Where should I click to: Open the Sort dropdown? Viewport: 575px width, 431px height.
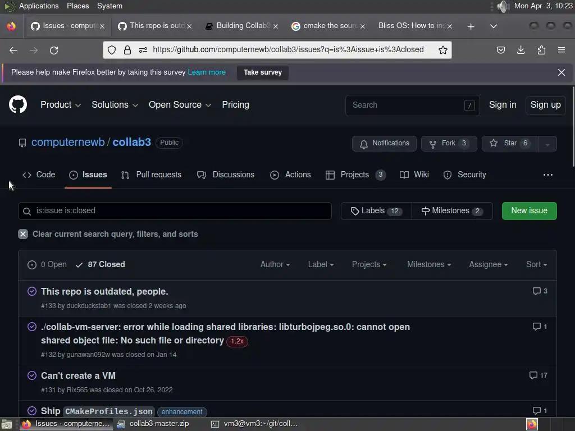536,265
